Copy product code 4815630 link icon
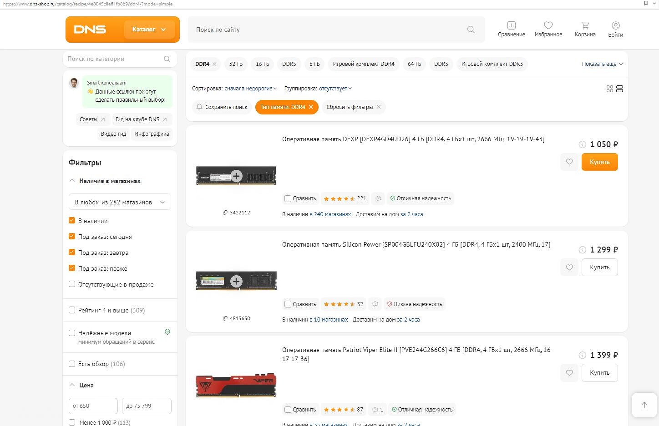 coord(225,318)
